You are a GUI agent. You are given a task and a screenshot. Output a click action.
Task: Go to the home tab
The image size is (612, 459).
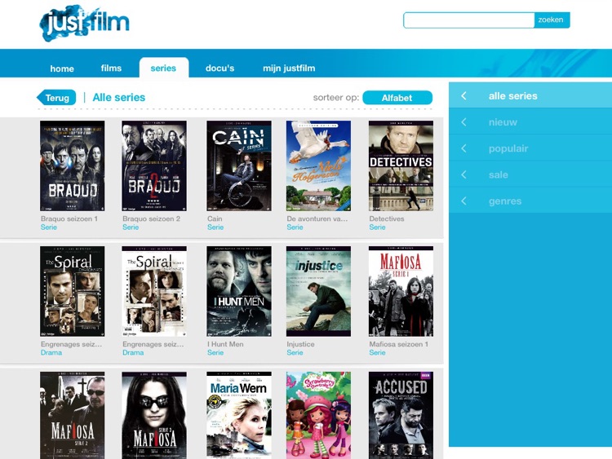62,68
